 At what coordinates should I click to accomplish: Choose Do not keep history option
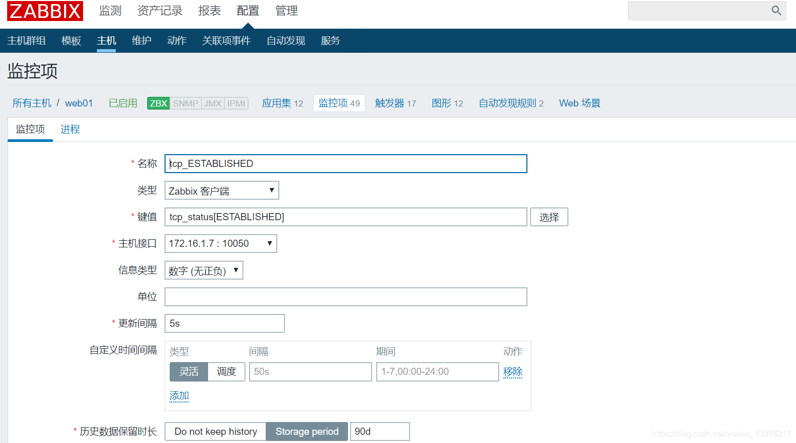click(x=215, y=432)
